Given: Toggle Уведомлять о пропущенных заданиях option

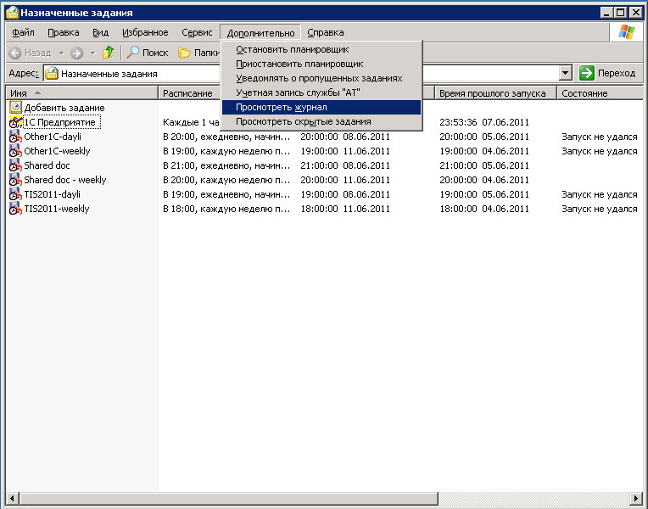Looking at the screenshot, I should [x=319, y=78].
